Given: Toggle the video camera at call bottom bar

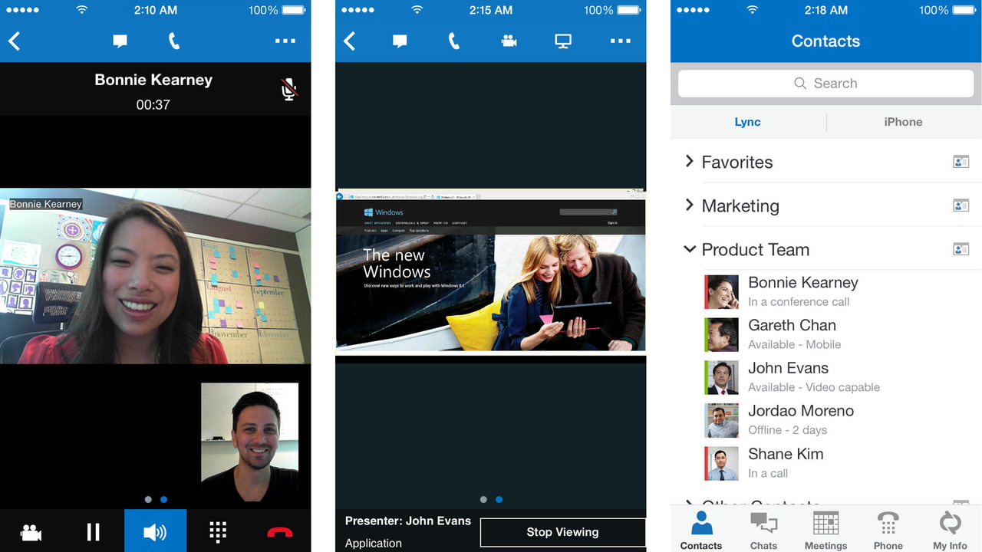Looking at the screenshot, I should (x=31, y=532).
